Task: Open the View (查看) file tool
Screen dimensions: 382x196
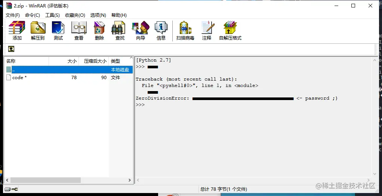Action: point(79,31)
